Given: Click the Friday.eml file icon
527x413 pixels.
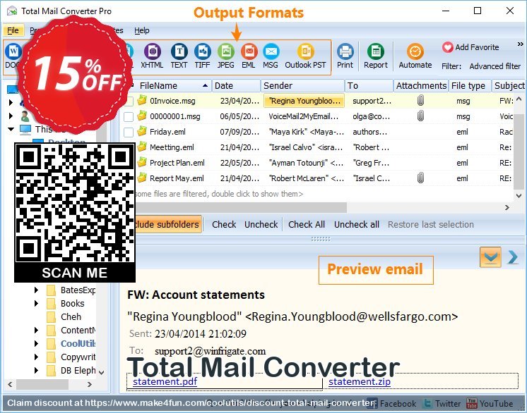Looking at the screenshot, I should click(x=142, y=131).
